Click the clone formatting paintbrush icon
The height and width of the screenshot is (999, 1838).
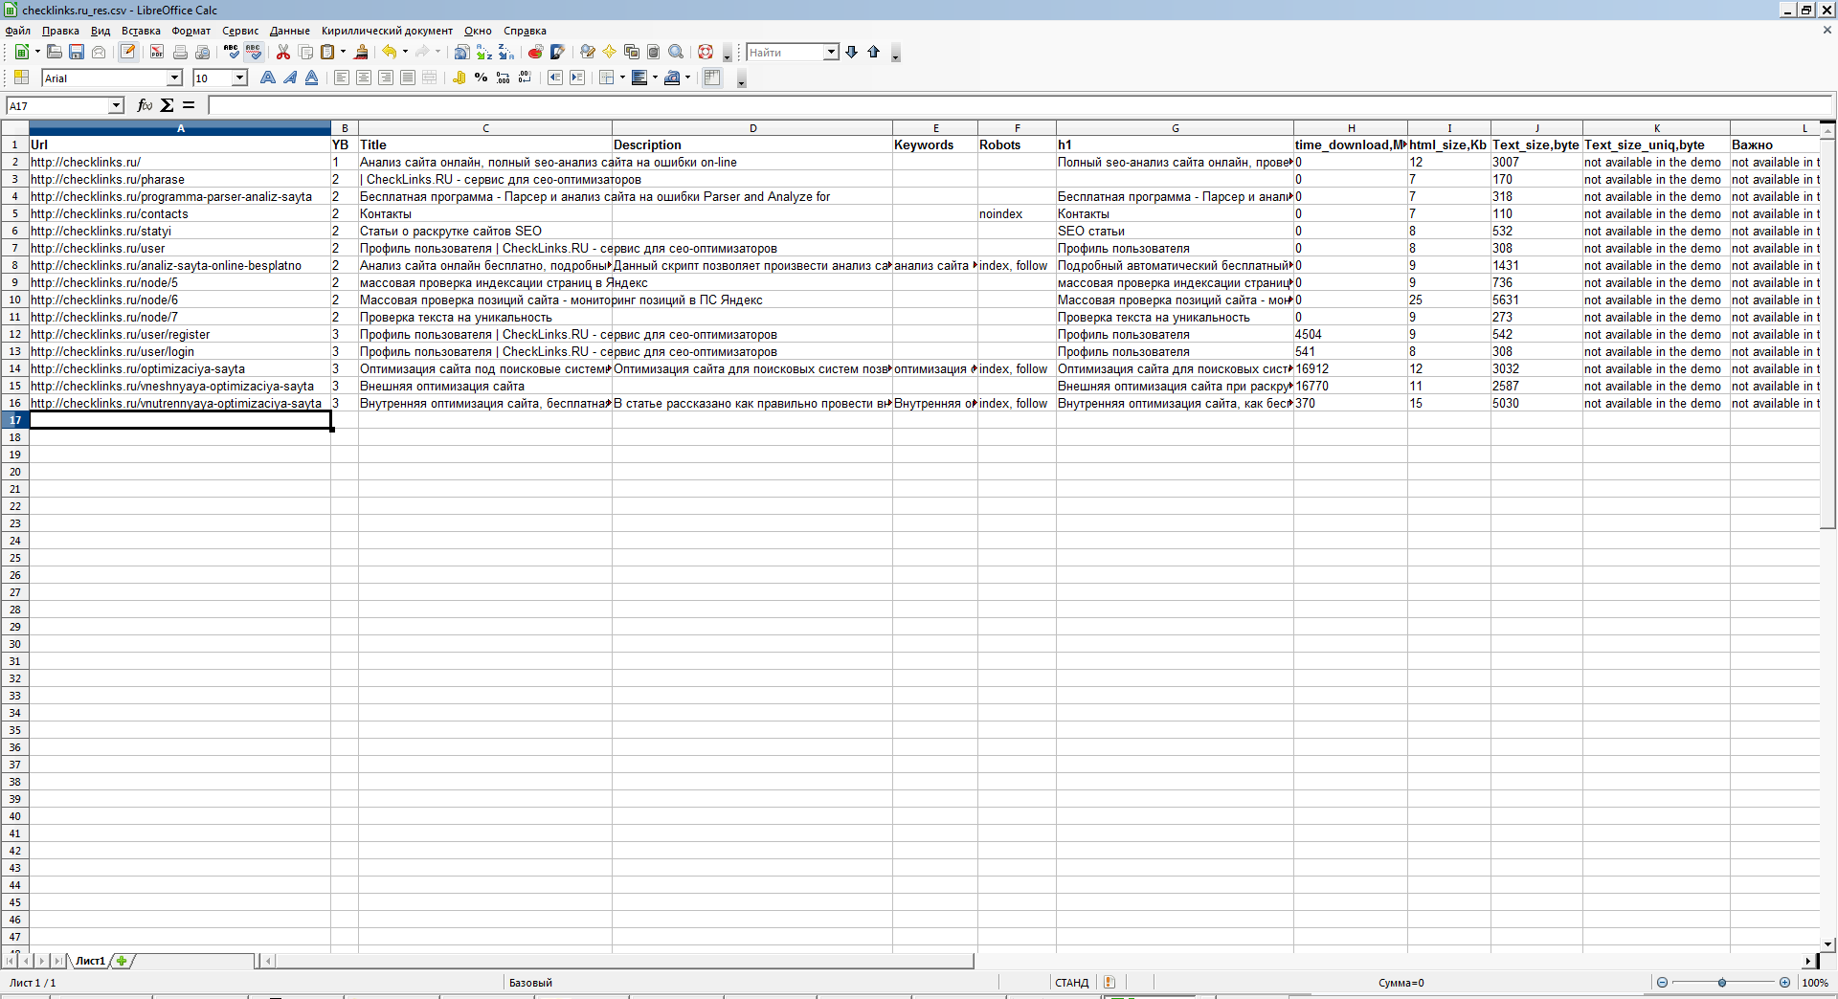pyautogui.click(x=361, y=53)
